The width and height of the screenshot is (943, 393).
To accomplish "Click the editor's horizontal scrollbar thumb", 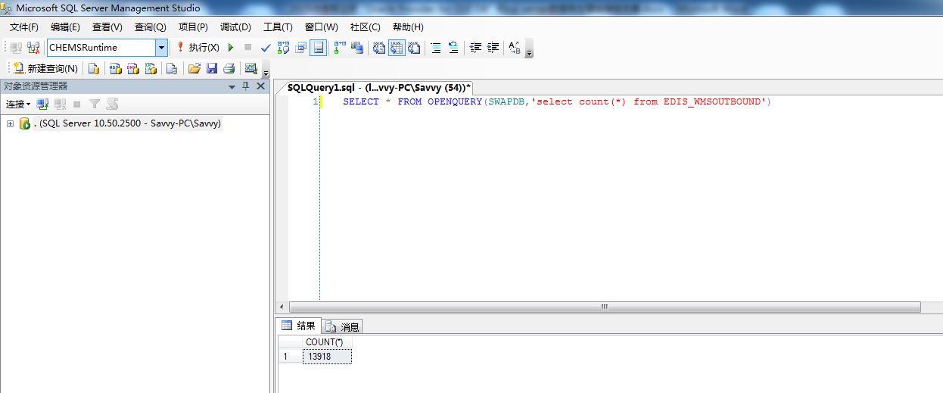I will [x=604, y=307].
